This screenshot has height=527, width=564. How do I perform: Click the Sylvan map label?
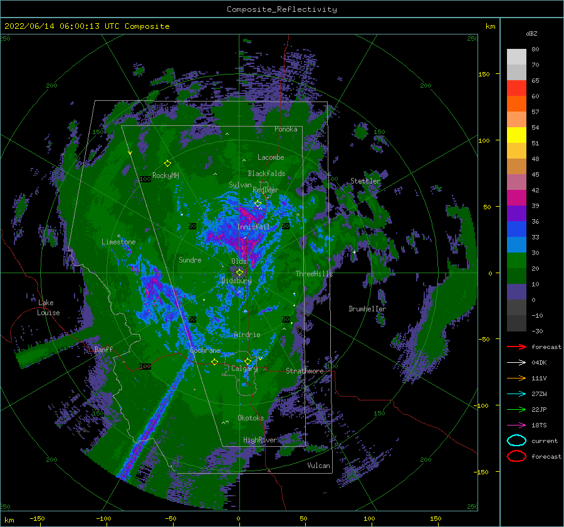coord(240,185)
